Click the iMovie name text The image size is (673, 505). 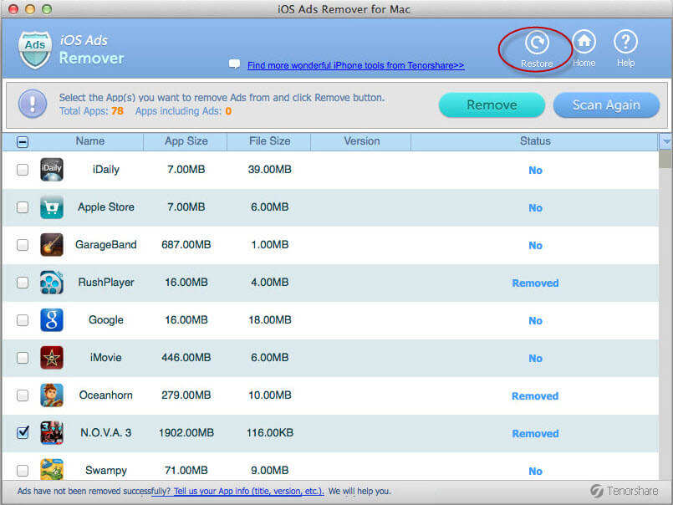[106, 358]
